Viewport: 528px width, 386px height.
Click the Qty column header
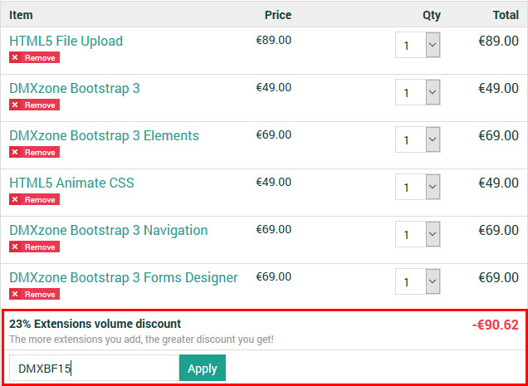[x=432, y=16]
